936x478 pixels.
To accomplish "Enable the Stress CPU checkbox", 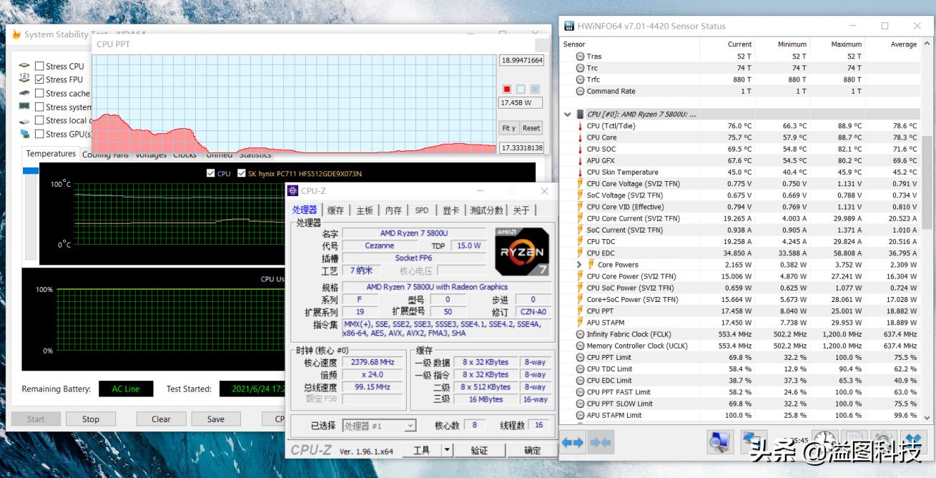I will (39, 66).
